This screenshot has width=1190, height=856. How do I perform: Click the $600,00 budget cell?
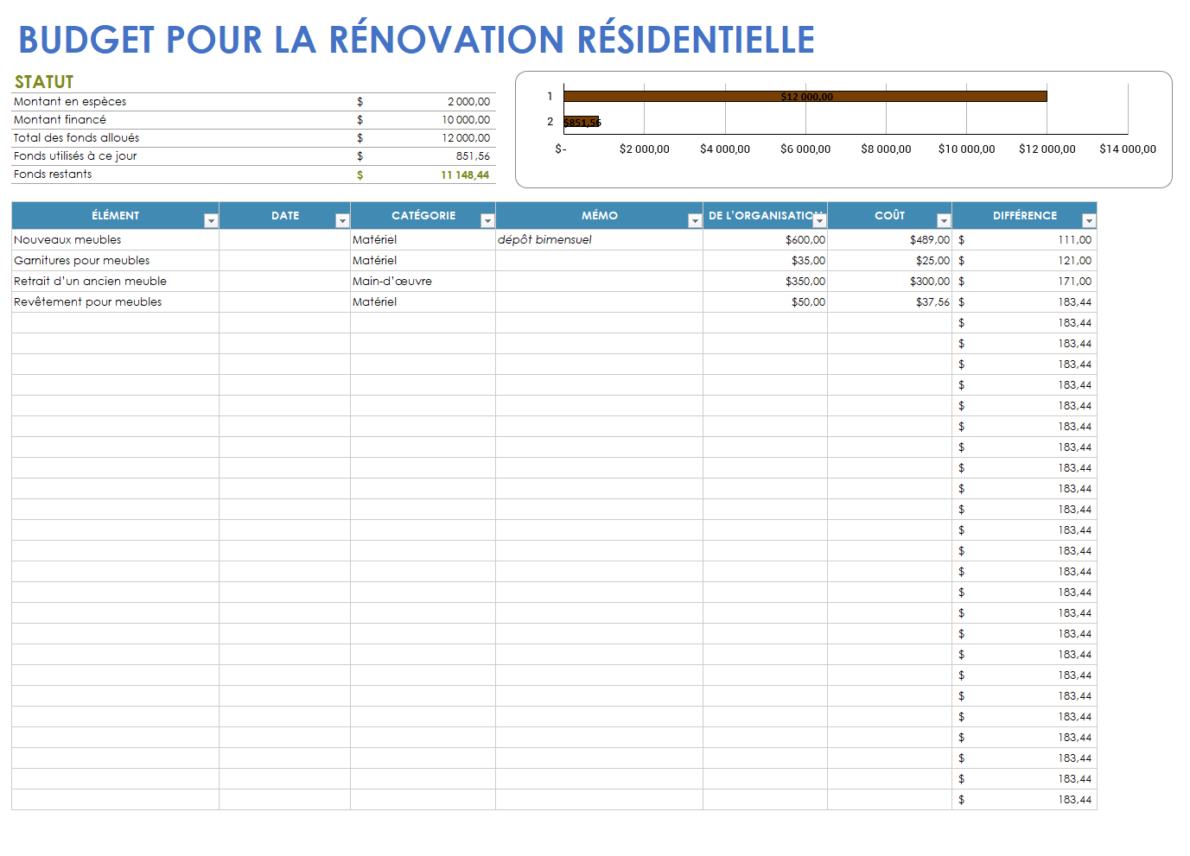(766, 240)
